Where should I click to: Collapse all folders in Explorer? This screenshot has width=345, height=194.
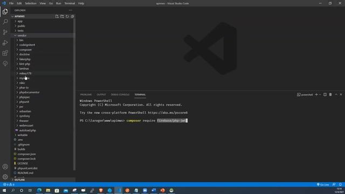coord(72,17)
